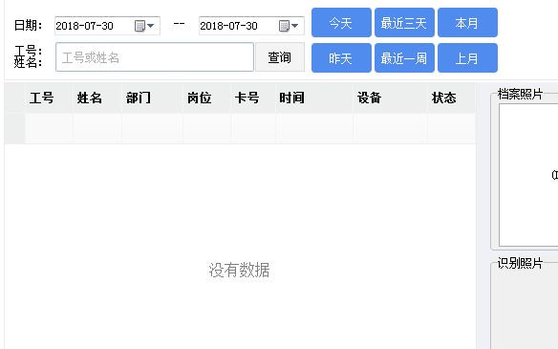Sort by the 姓名 column header
Image resolution: width=558 pixels, height=349 pixels.
tap(97, 98)
